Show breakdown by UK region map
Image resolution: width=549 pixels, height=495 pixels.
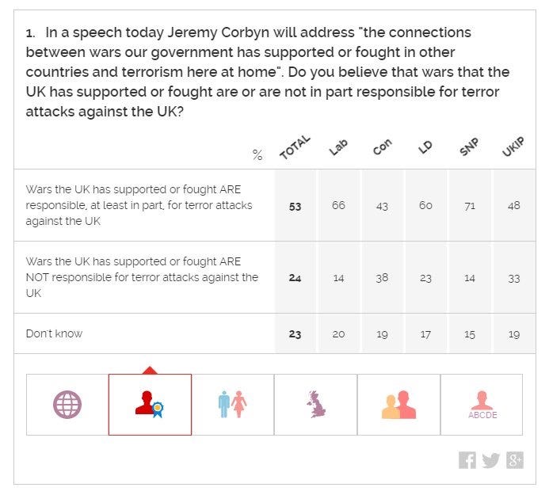[316, 405]
